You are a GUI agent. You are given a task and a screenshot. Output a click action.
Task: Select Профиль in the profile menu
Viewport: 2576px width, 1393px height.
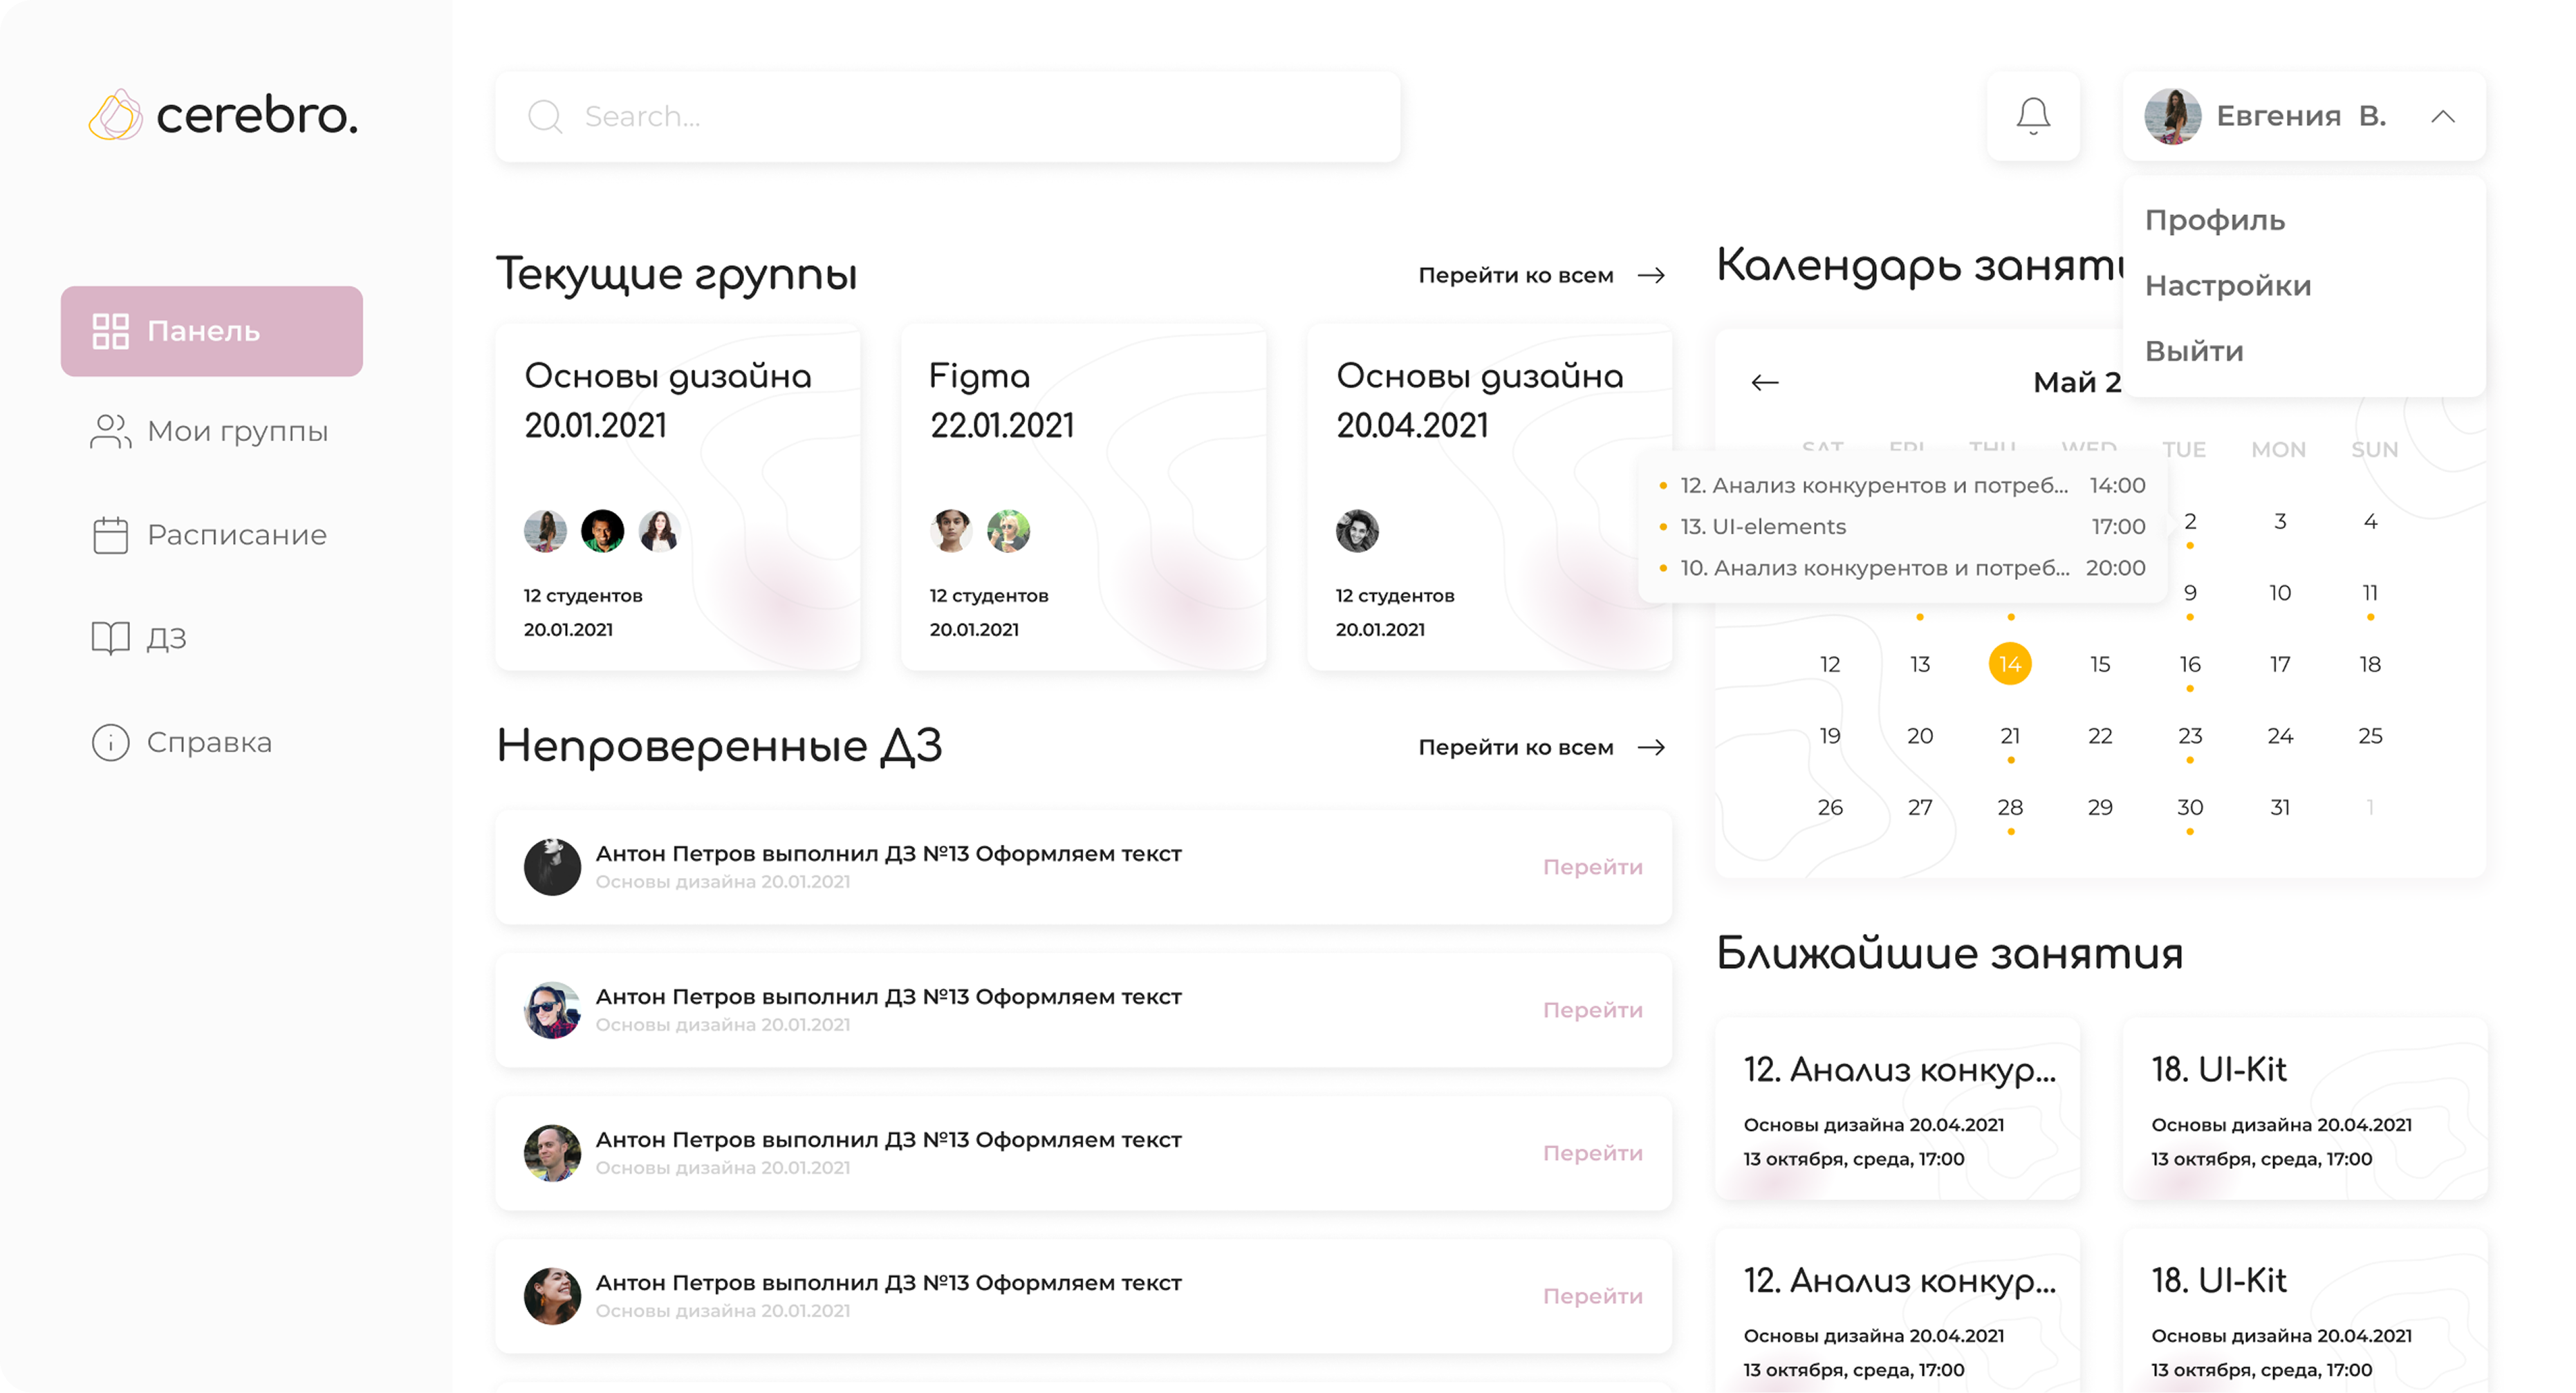click(x=2214, y=219)
